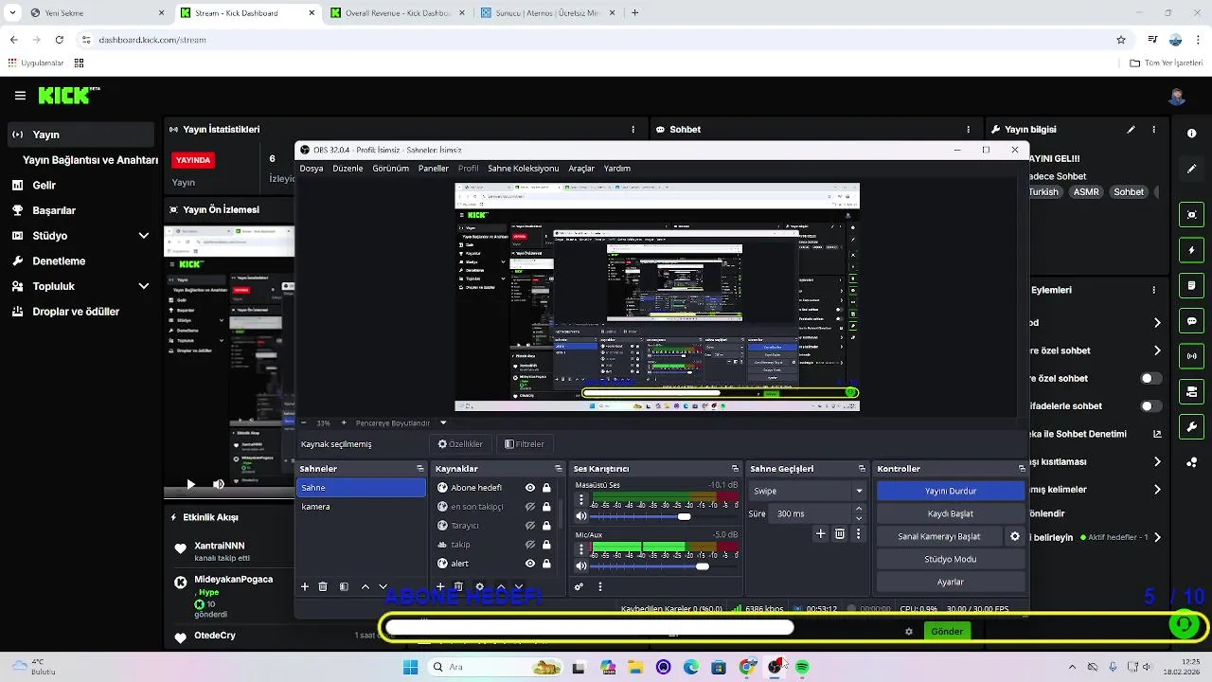Open advanced audio gear in Ses Karıştırıcı

[579, 586]
